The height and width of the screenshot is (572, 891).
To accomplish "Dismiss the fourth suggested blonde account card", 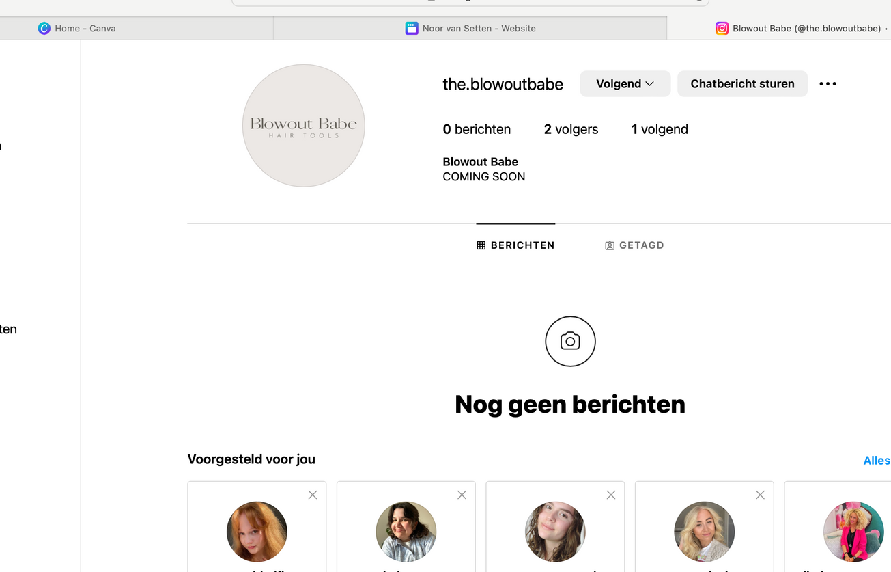I will pos(760,495).
